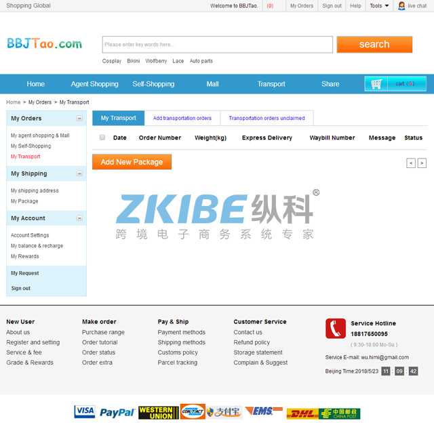Click the Contact payment logo
This screenshot has width=434, height=429.
click(x=193, y=411)
